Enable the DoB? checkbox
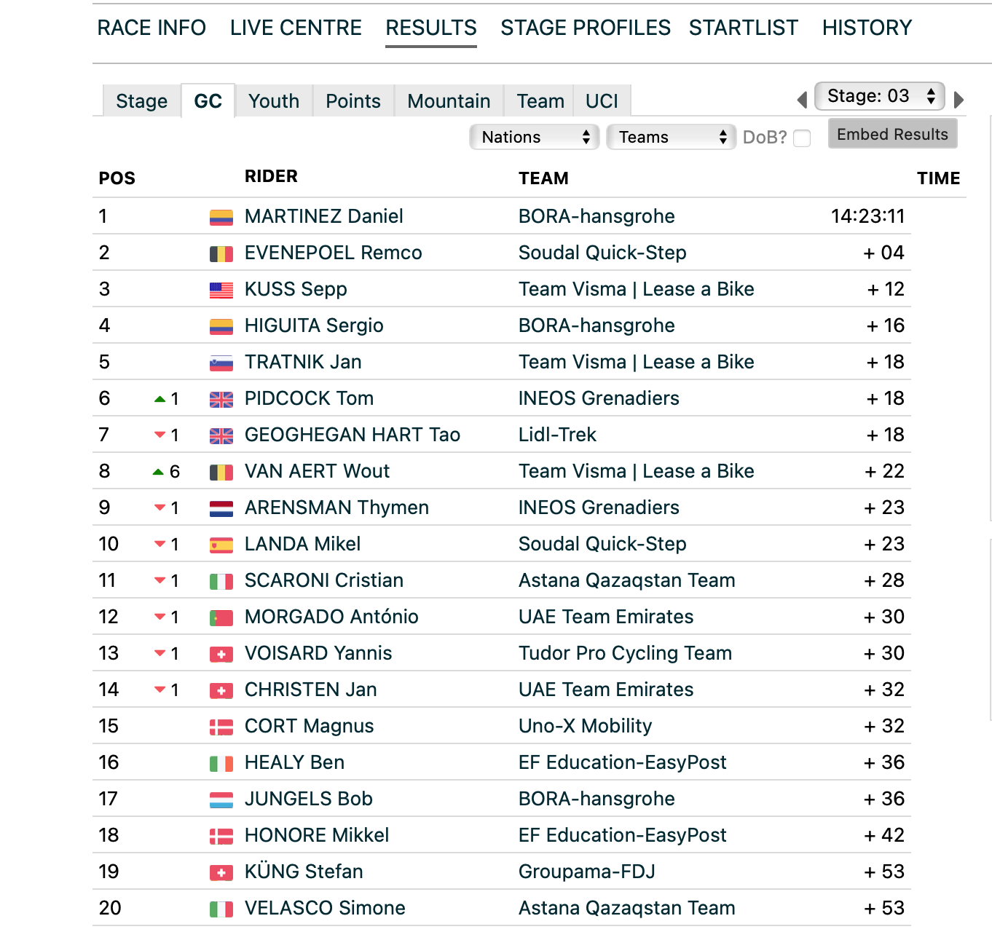The height and width of the screenshot is (932, 992). click(802, 138)
